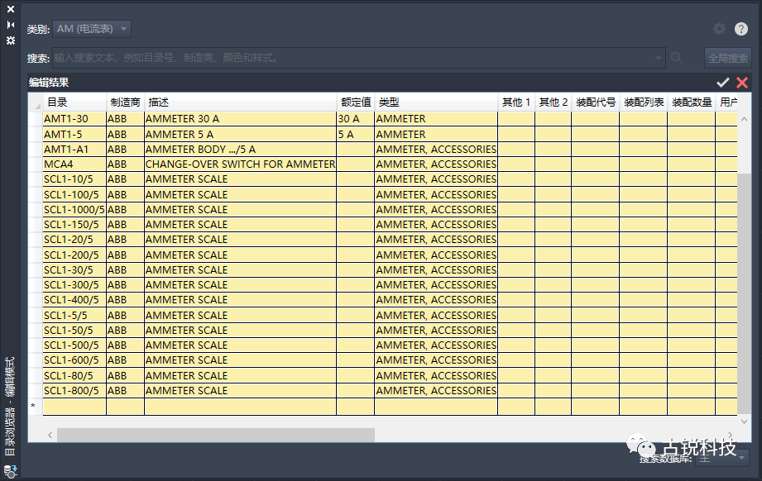Click the empty new-row catalog cell

(74, 407)
